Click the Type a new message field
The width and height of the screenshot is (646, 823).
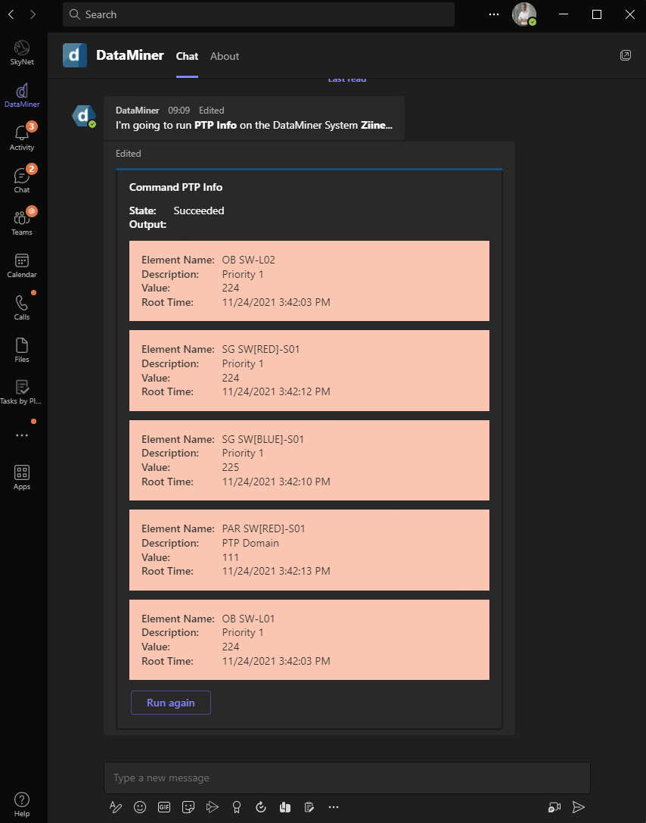click(347, 778)
